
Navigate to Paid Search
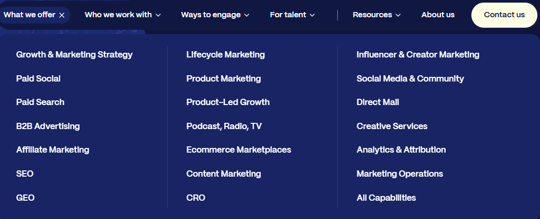[x=40, y=102]
